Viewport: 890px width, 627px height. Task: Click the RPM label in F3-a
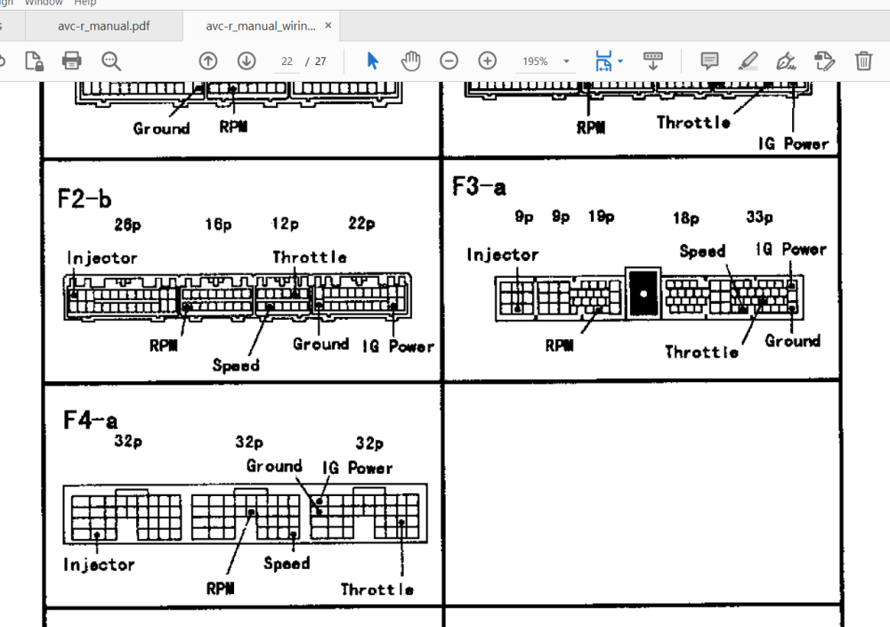click(559, 346)
